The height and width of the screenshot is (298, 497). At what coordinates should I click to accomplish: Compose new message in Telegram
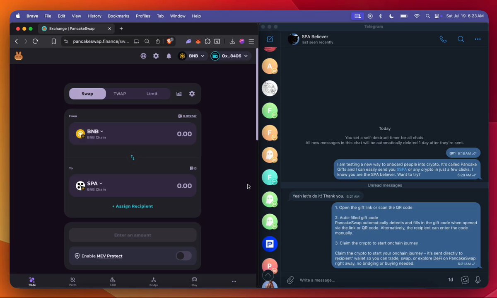pos(270,39)
